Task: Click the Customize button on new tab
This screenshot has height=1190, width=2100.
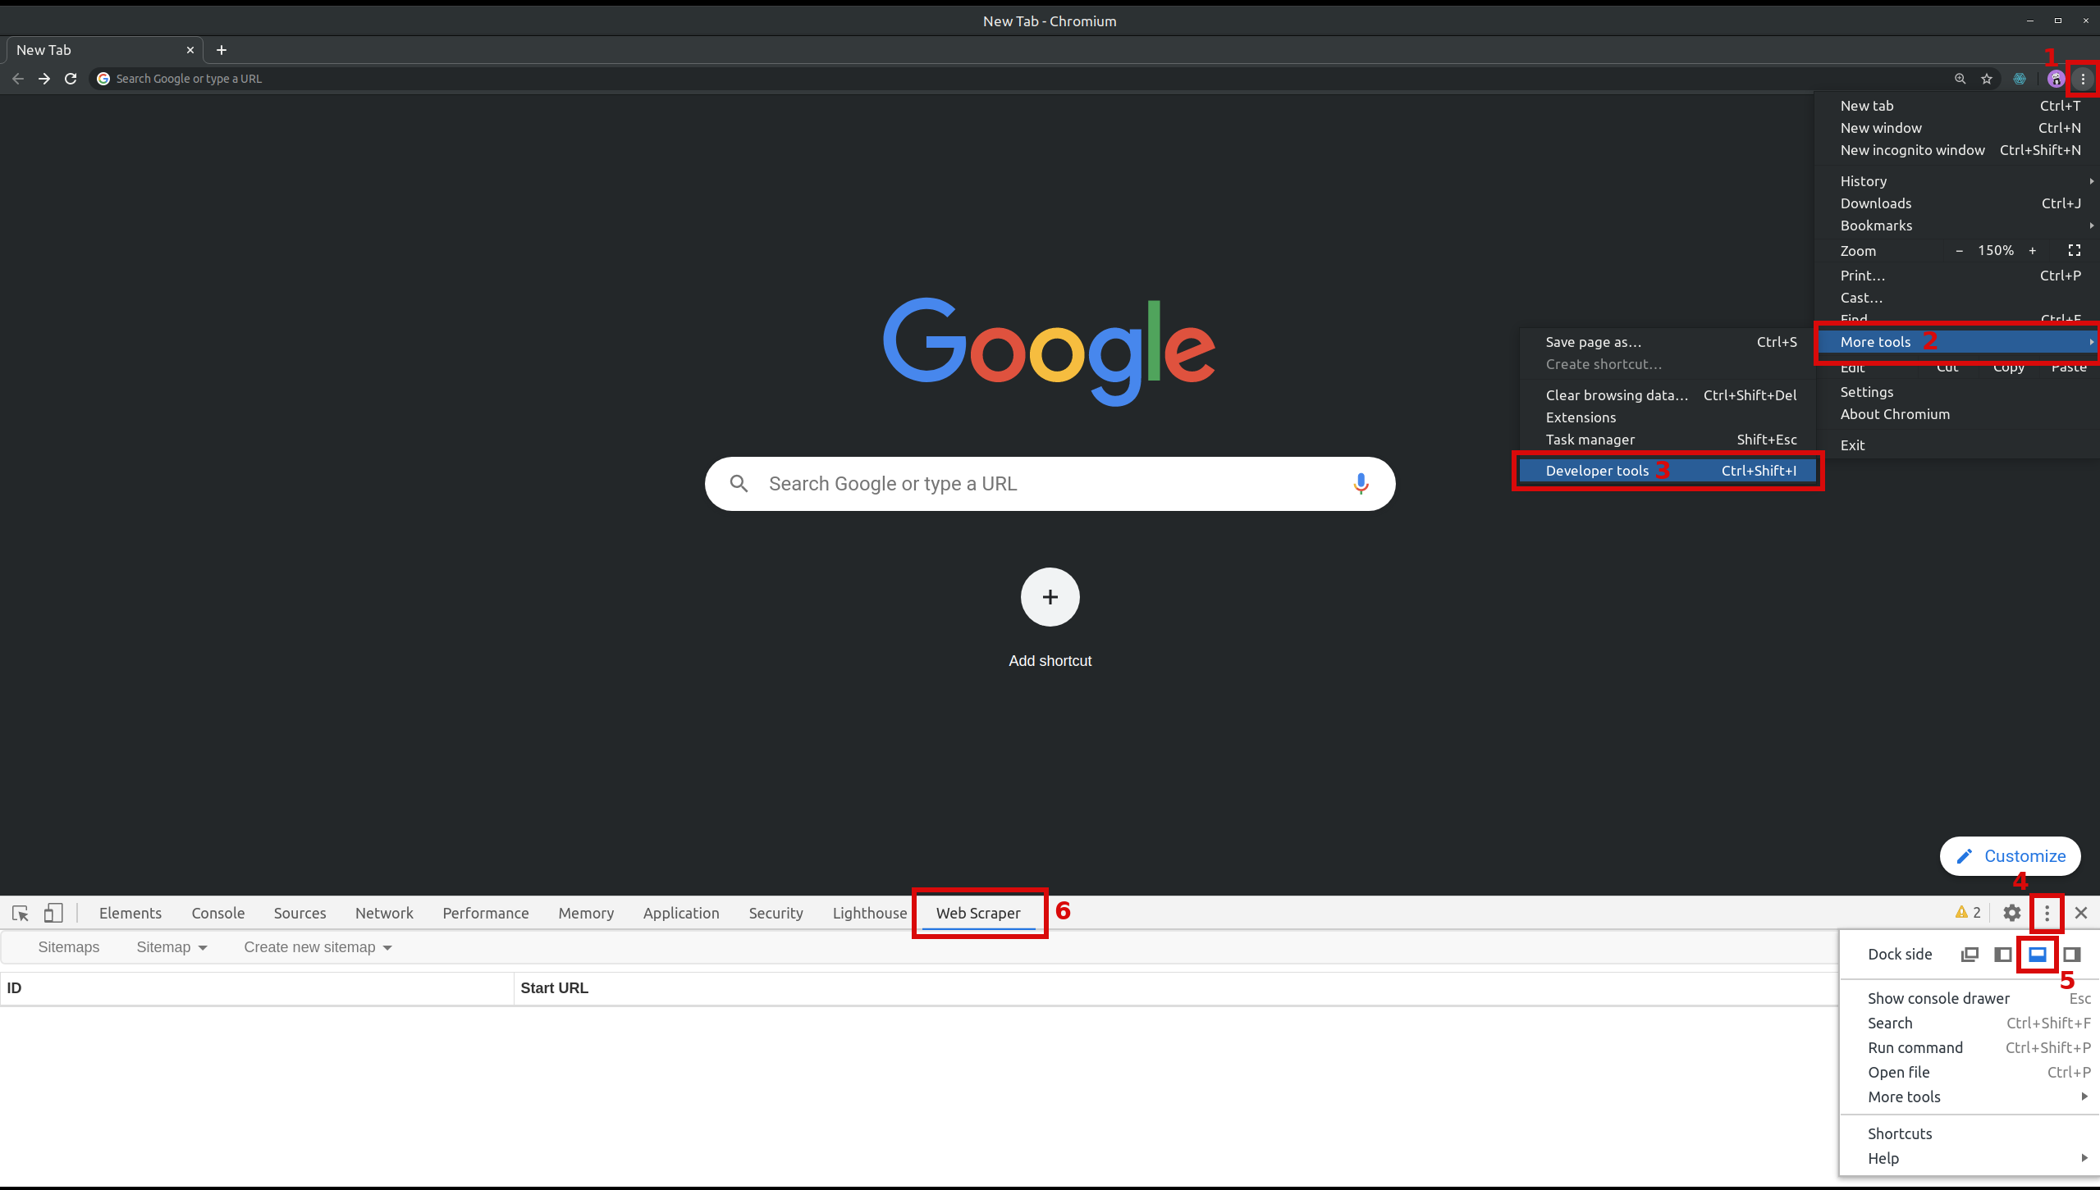Action: pos(2011,855)
